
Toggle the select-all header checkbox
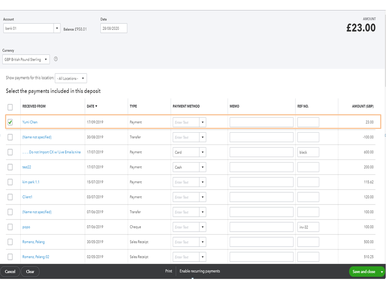[10, 107]
